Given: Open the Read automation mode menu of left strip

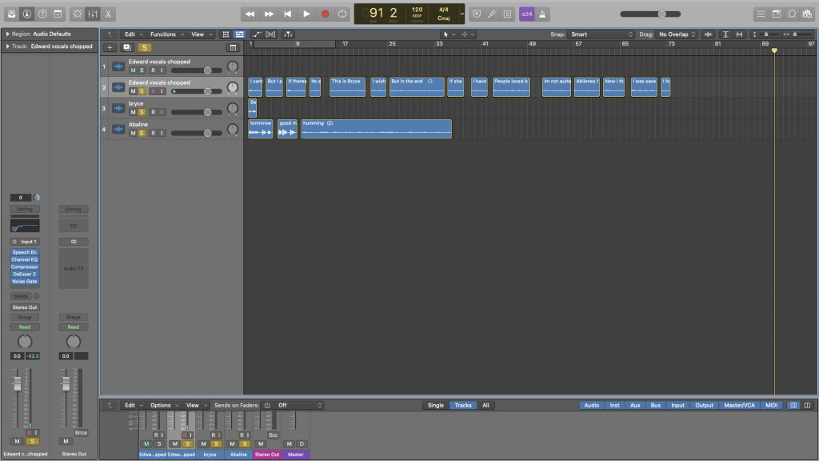Looking at the screenshot, I should coord(25,327).
